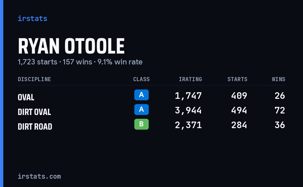Click the Dirt Oval class A badge
Image resolution: width=303 pixels, height=187 pixels.
141,109
